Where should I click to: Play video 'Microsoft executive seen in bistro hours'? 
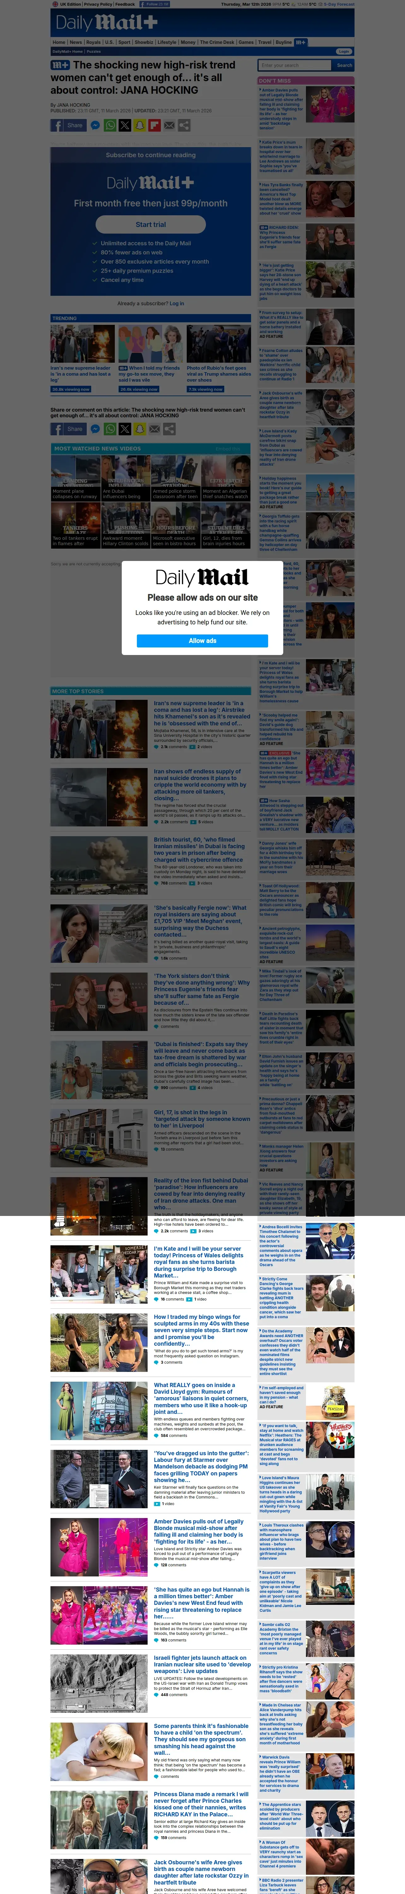[176, 525]
